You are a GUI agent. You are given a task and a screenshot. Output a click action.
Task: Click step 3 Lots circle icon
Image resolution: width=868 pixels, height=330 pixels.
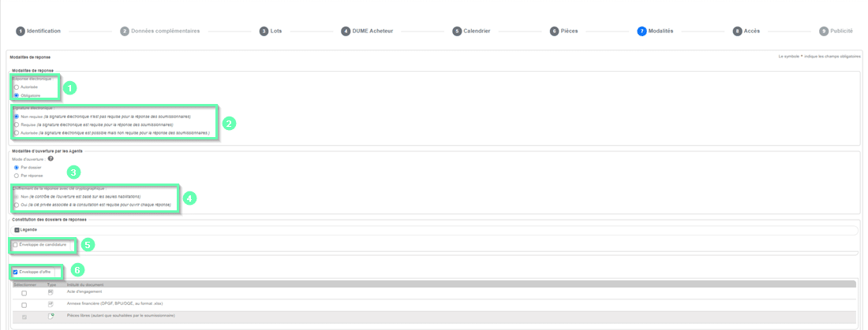(x=264, y=32)
